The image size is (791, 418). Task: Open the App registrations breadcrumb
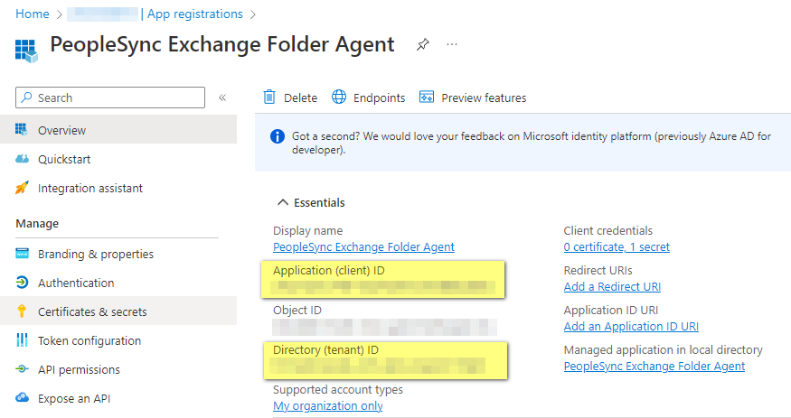pyautogui.click(x=194, y=14)
